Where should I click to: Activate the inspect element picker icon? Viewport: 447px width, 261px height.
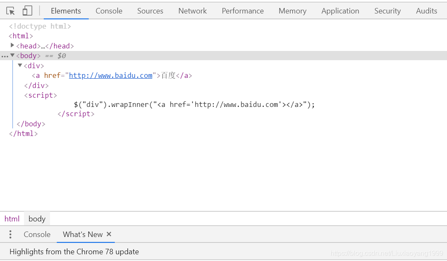pyautogui.click(x=11, y=11)
